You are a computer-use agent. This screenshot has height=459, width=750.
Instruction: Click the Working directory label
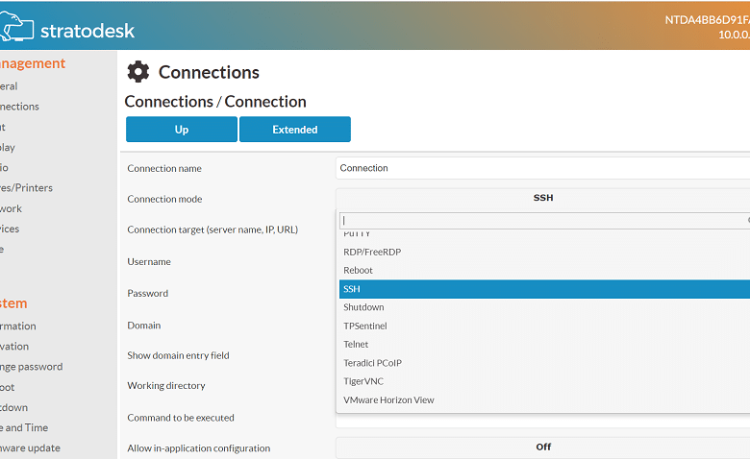[x=166, y=385]
